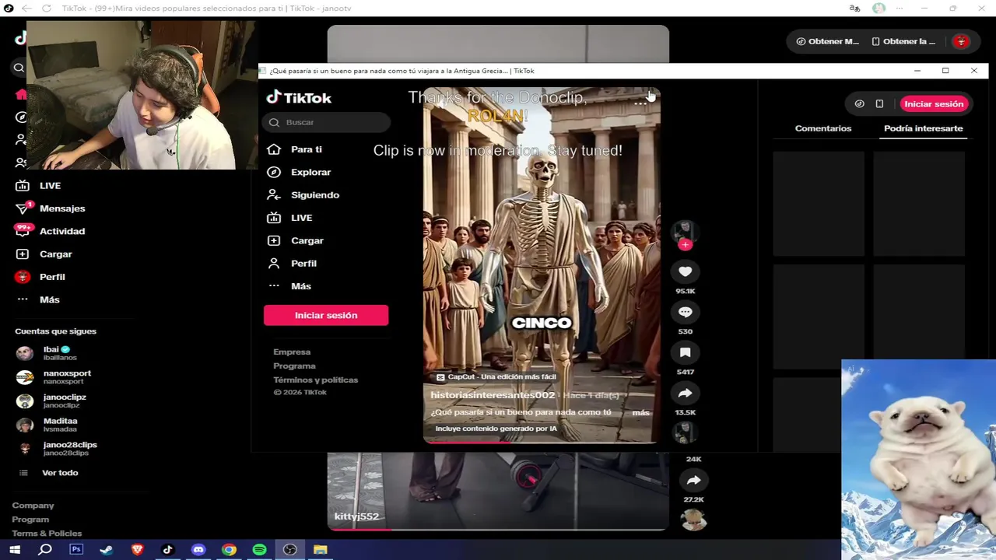Screen dimensions: 996x560
Task: Click the Siguiendo people icon
Action: point(274,194)
